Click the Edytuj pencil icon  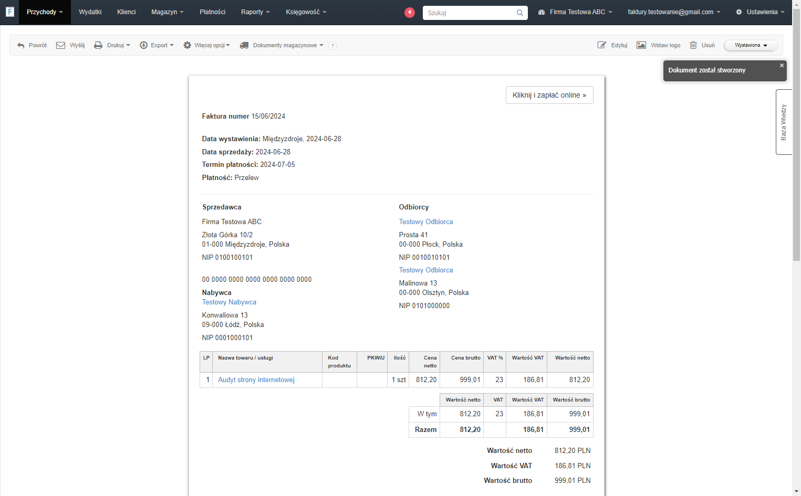[602, 45]
